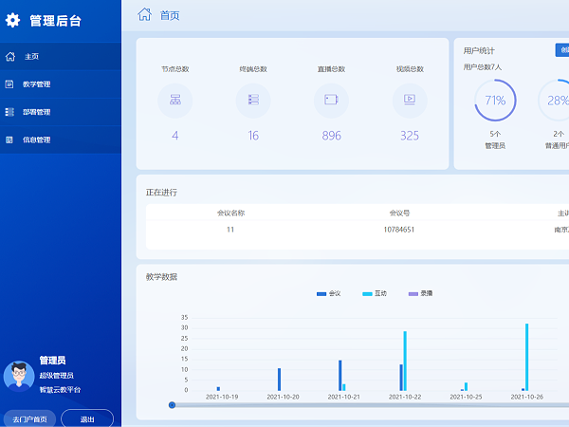Click the 退出 logout button
Image resolution: width=569 pixels, height=427 pixels.
[x=87, y=419]
